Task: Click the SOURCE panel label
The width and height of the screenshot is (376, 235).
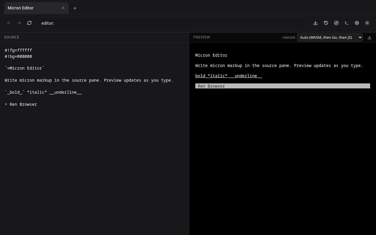Action: pos(11,37)
